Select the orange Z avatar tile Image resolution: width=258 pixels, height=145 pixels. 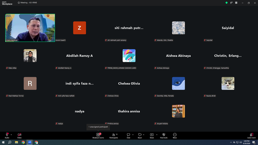coord(79,28)
